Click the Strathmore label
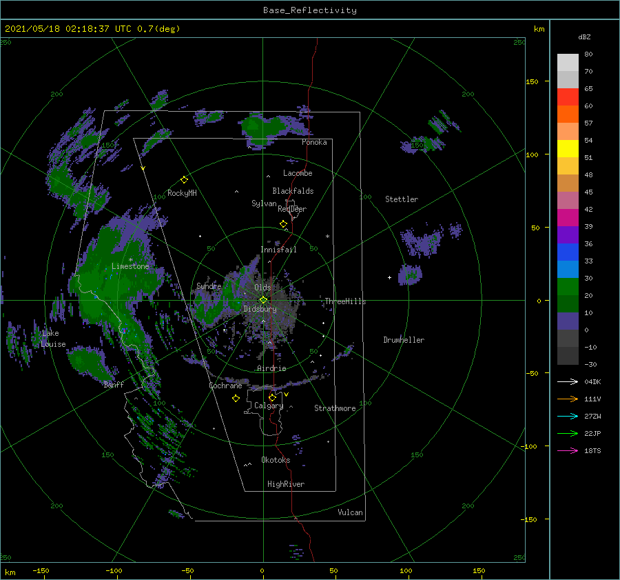Image resolution: width=620 pixels, height=580 pixels. click(x=335, y=408)
